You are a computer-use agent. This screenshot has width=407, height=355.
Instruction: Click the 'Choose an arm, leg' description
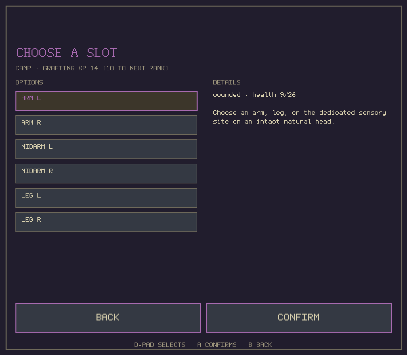(300, 117)
